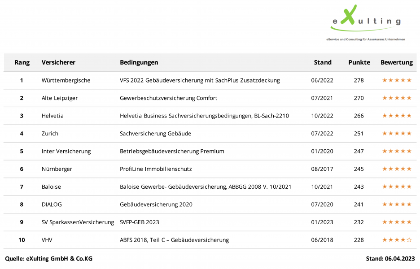The image size is (420, 269).
Task: Click the eXulting logo
Action: 366,18
